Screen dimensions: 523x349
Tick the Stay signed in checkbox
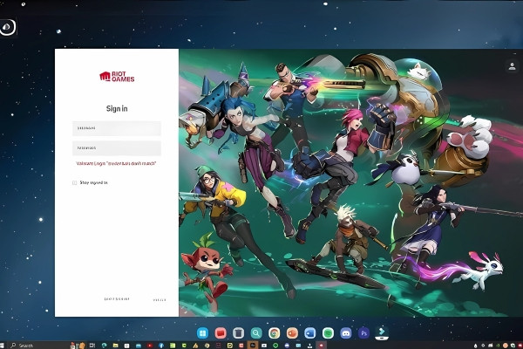coord(74,182)
